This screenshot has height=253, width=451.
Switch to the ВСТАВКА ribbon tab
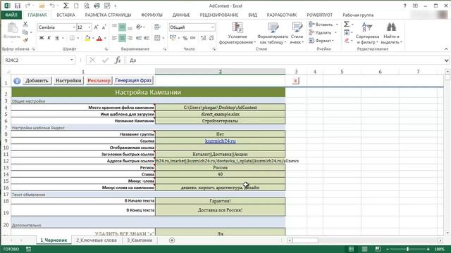[66, 15]
